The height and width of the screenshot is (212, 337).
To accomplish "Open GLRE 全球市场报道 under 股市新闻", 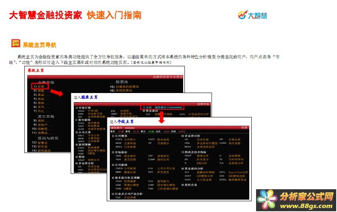I will pyautogui.click(x=91, y=129).
